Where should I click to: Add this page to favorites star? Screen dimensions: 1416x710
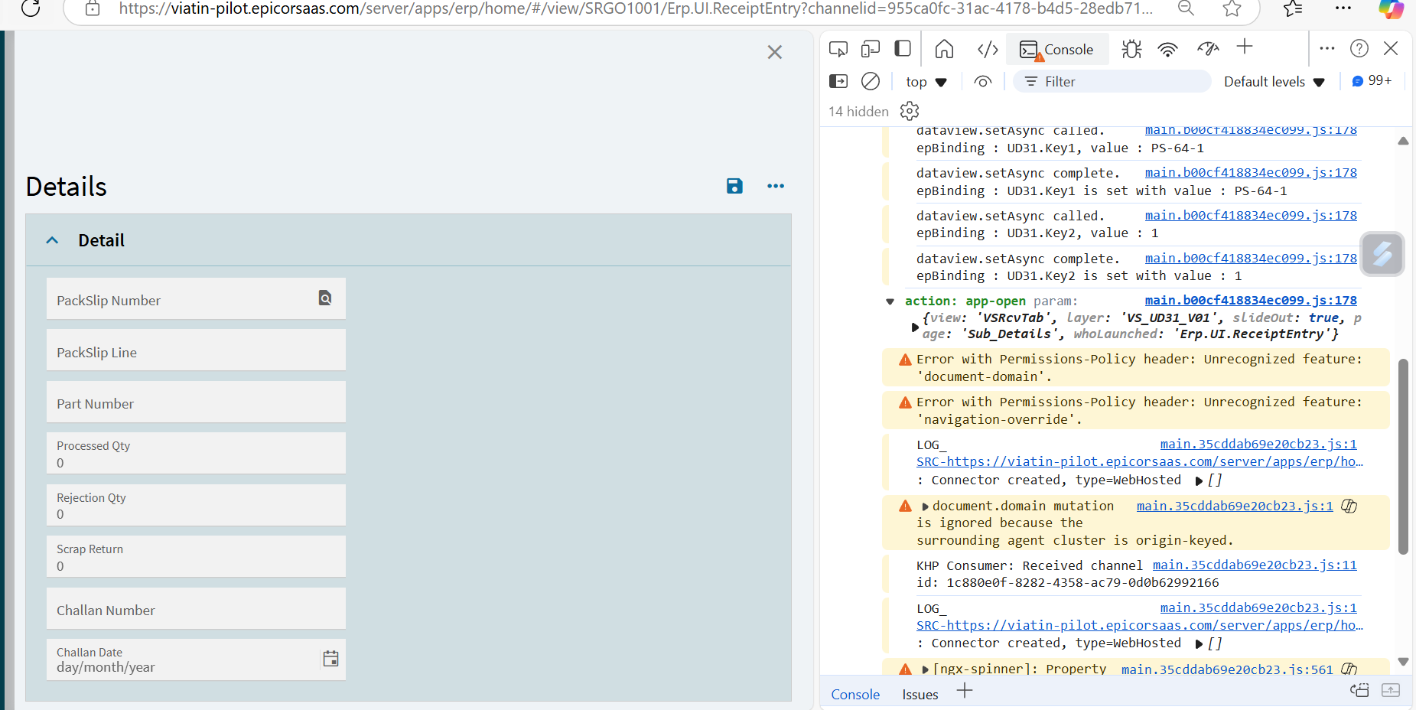click(x=1232, y=8)
